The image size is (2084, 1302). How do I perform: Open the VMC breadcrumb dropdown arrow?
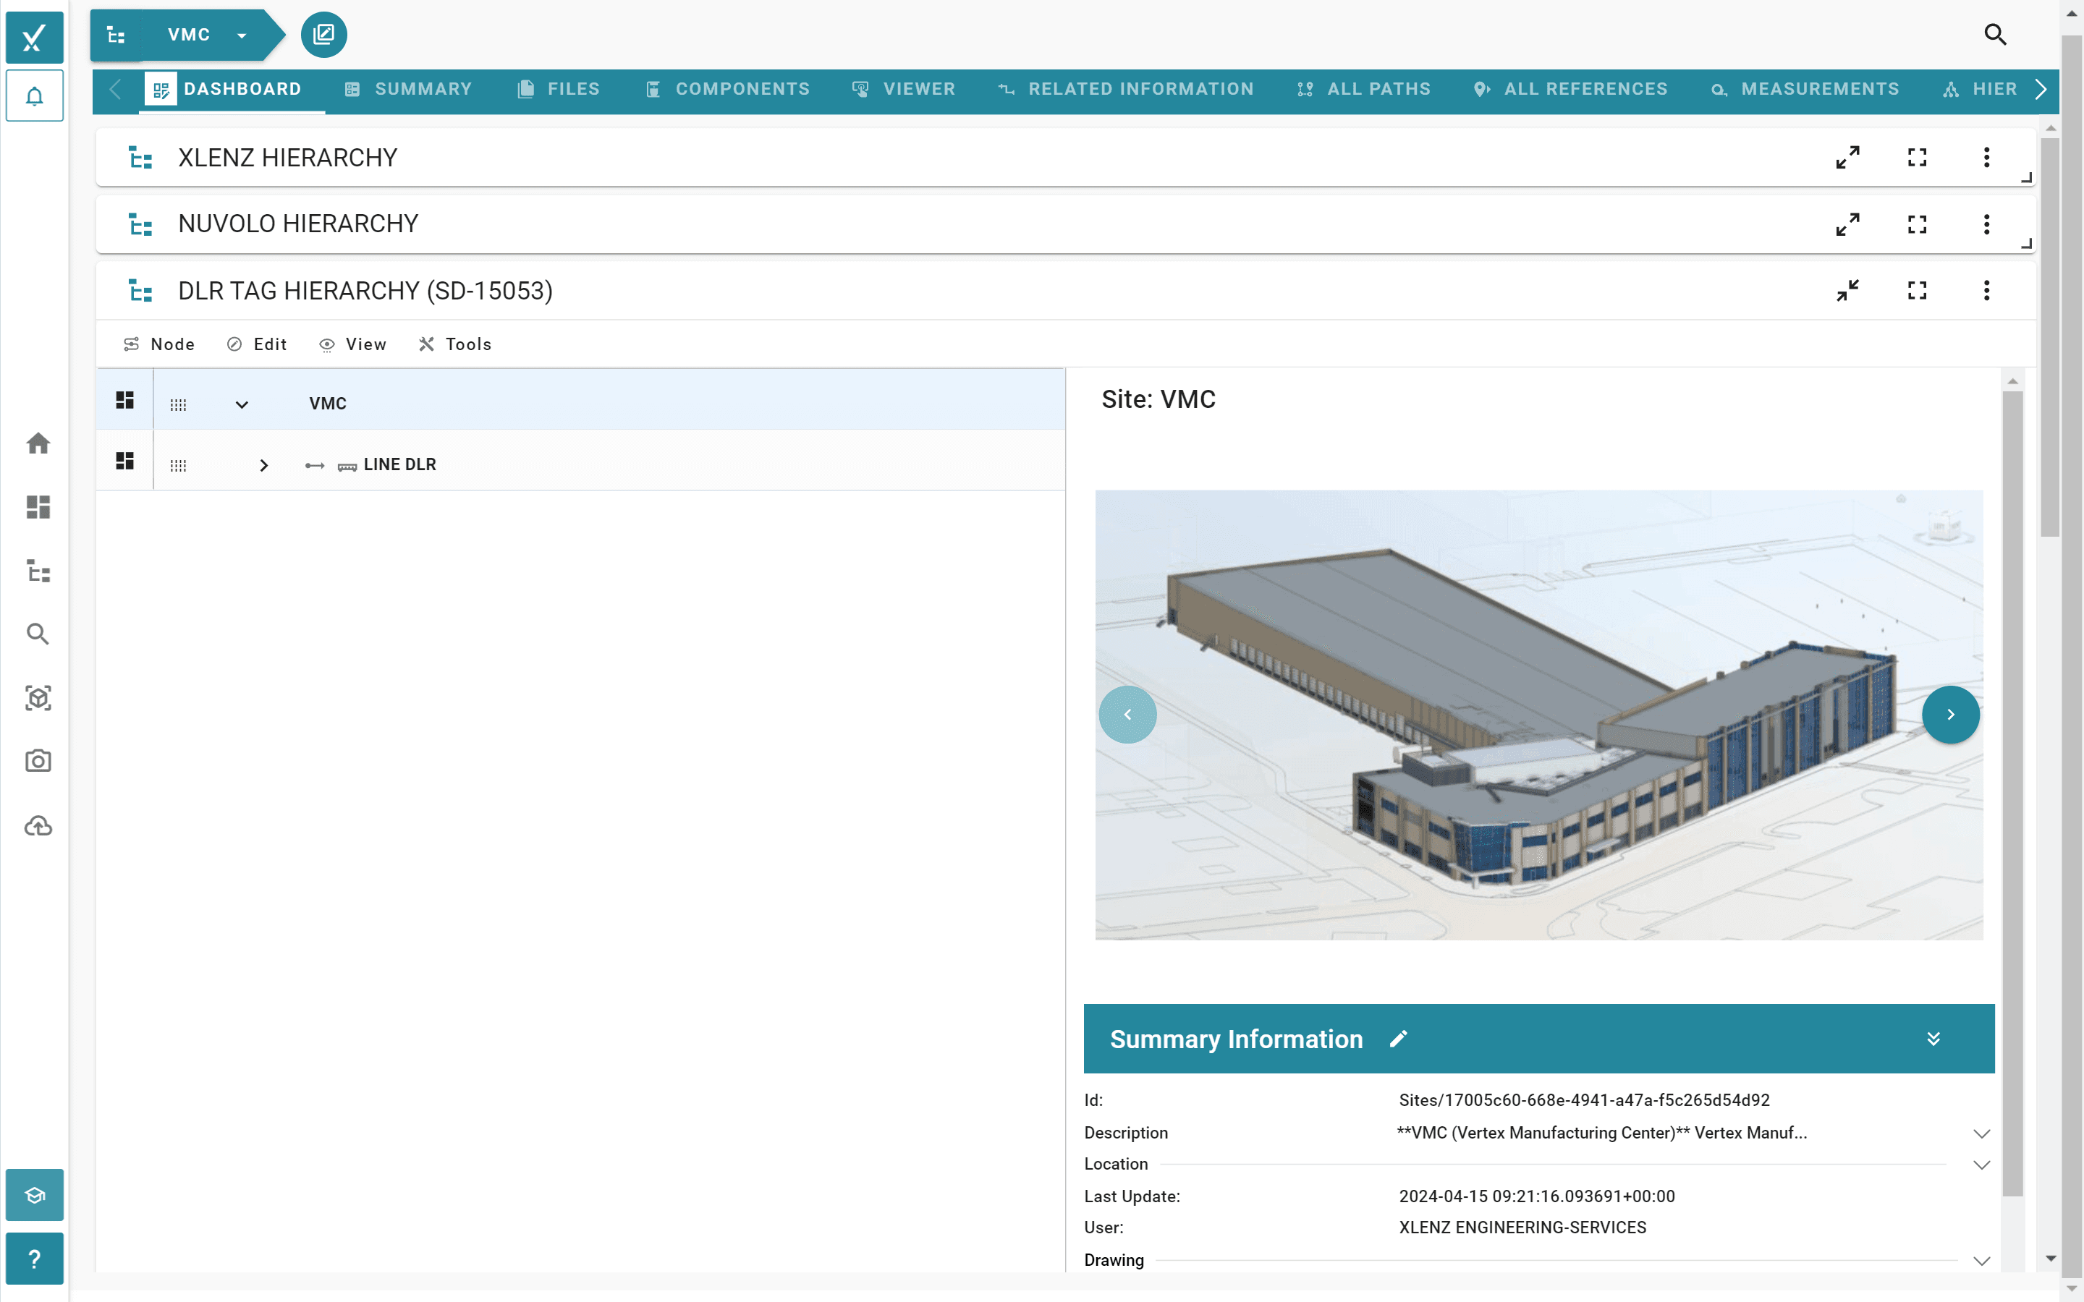click(x=241, y=35)
